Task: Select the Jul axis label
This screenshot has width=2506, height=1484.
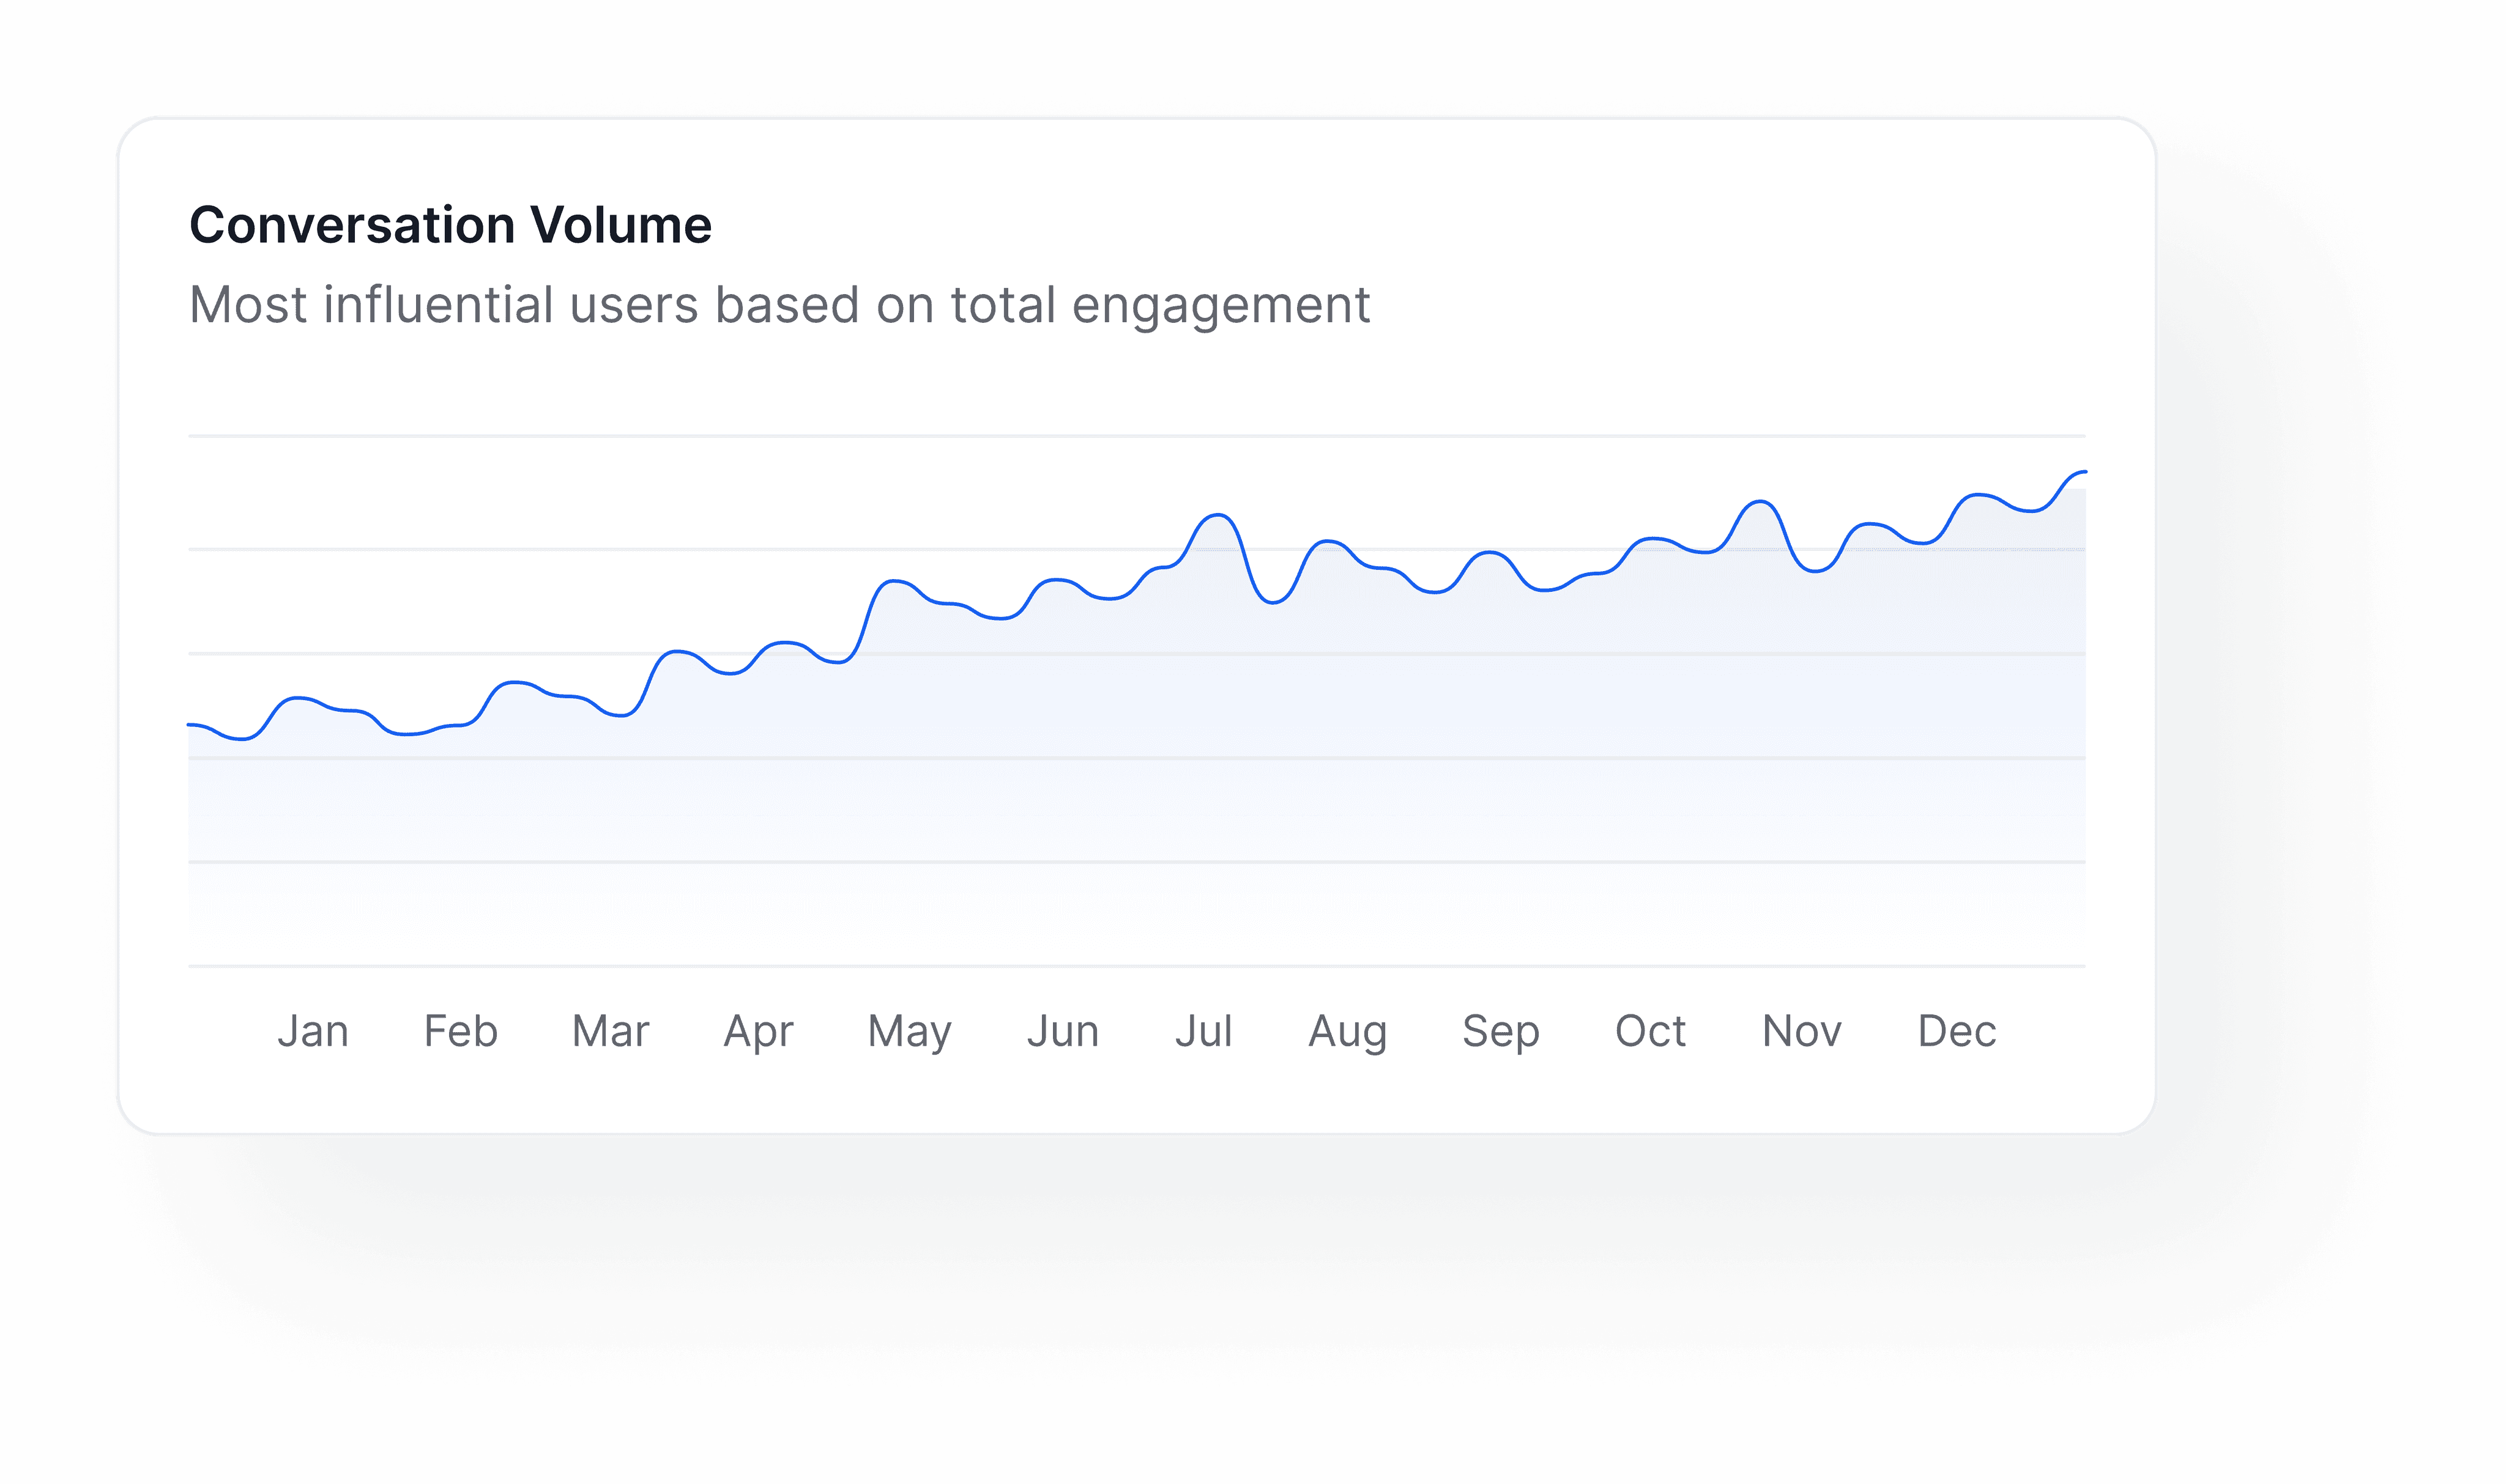Action: click(1203, 1031)
